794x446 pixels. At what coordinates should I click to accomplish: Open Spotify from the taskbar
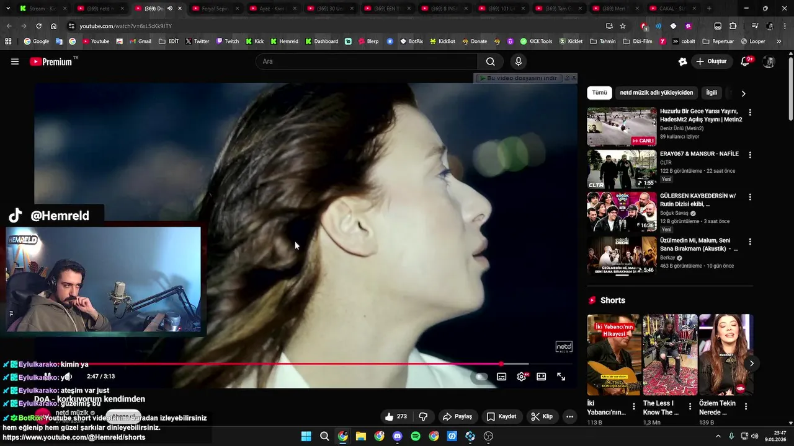(416, 436)
